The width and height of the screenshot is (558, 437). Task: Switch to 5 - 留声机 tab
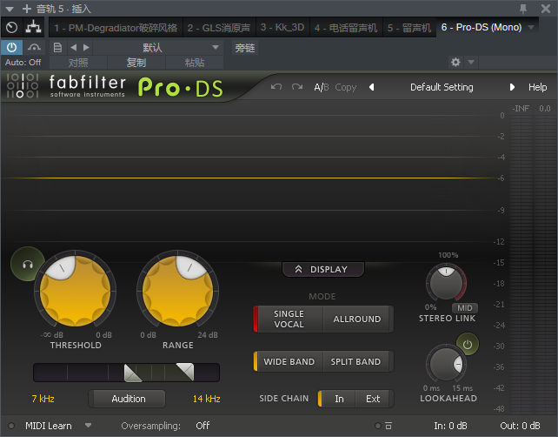tap(409, 28)
